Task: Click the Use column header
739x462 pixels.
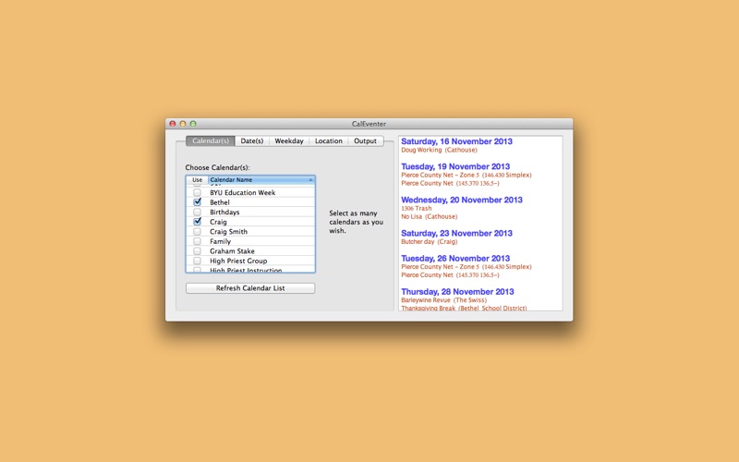Action: click(197, 179)
